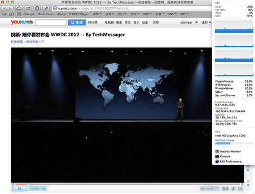This screenshot has height=194, width=255.
Task: Click the Intel HD Graphics 3000 label
Action: (x=231, y=135)
